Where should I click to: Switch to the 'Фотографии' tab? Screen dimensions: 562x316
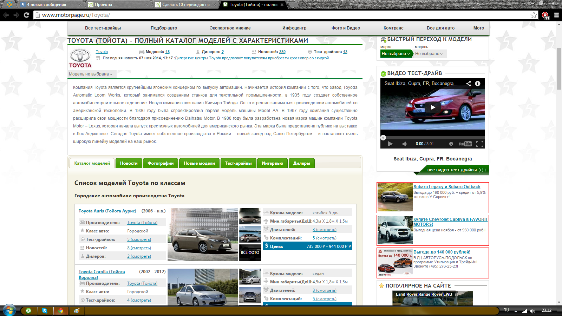click(x=161, y=163)
